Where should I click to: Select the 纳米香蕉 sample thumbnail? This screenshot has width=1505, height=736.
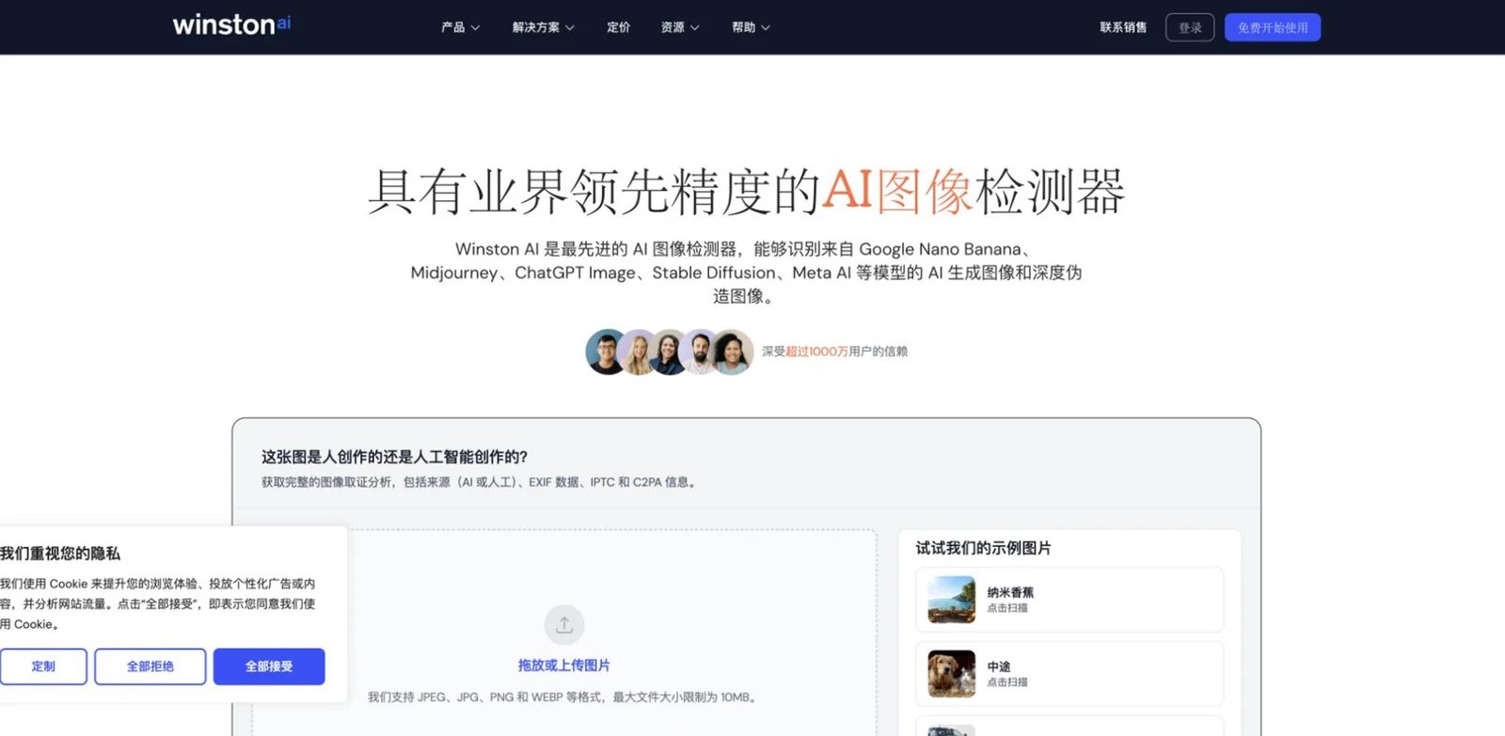952,600
